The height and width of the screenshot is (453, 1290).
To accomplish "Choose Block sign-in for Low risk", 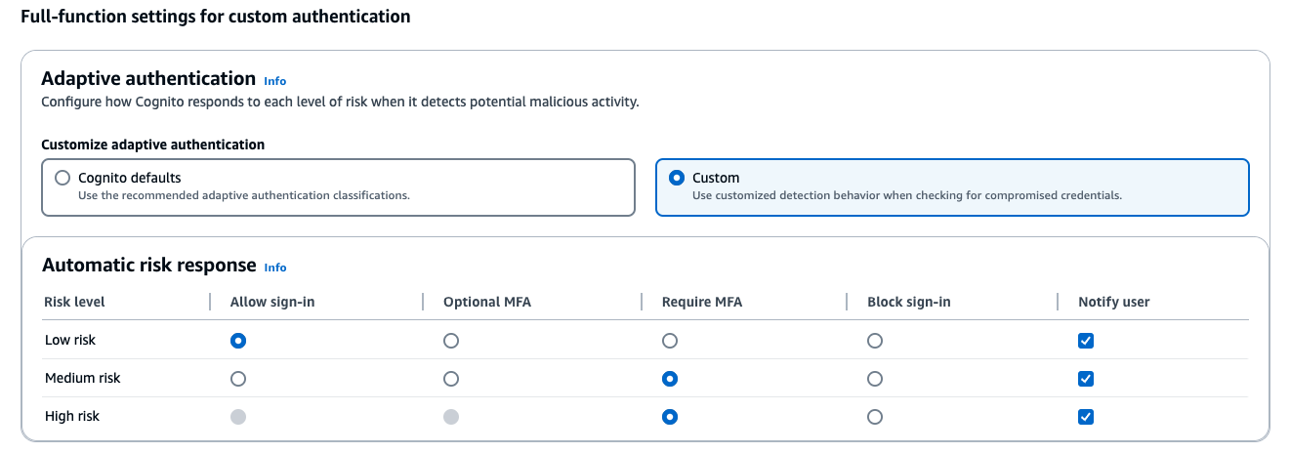I will (x=875, y=341).
